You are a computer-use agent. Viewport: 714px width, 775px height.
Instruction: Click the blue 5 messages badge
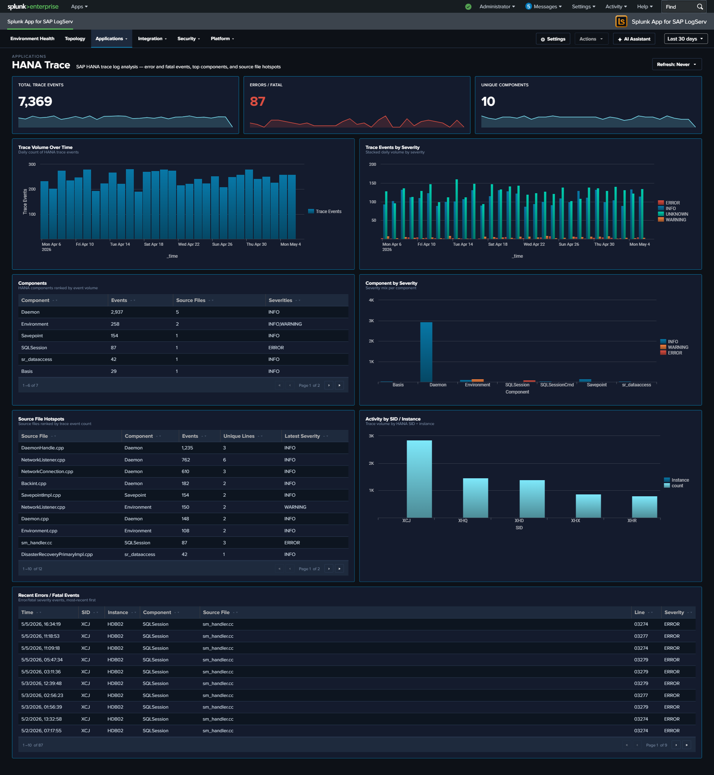pos(528,7)
